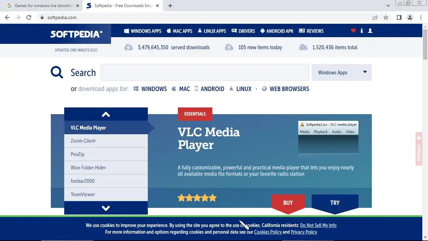Move the essentials list up with the top arrow
This screenshot has height=241, width=428.
[106, 114]
